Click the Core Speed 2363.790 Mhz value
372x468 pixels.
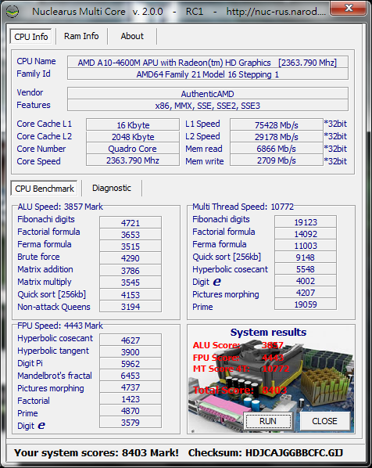point(133,160)
